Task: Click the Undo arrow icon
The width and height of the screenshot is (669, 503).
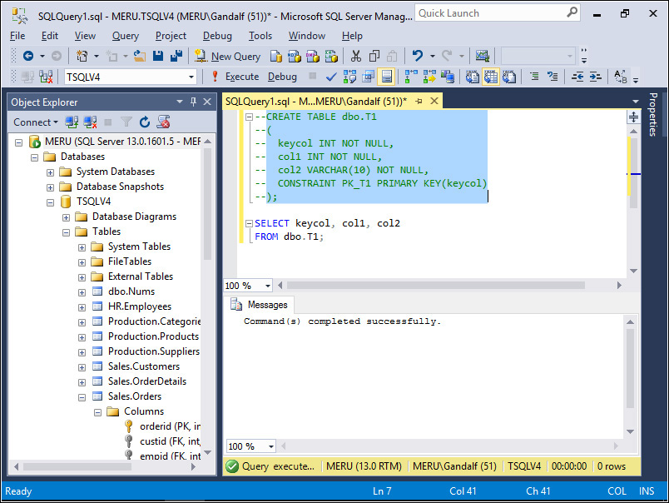Action: point(418,56)
